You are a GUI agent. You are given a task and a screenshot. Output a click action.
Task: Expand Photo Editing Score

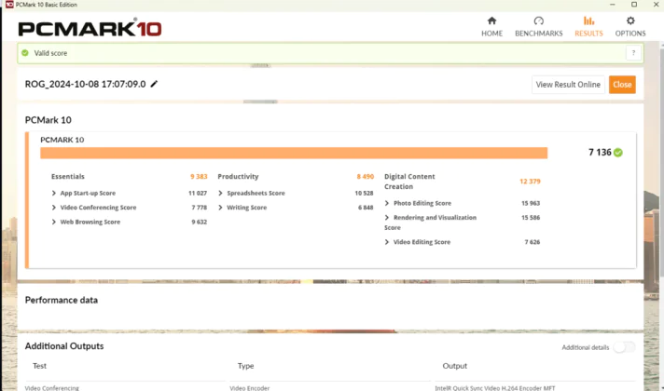click(387, 203)
